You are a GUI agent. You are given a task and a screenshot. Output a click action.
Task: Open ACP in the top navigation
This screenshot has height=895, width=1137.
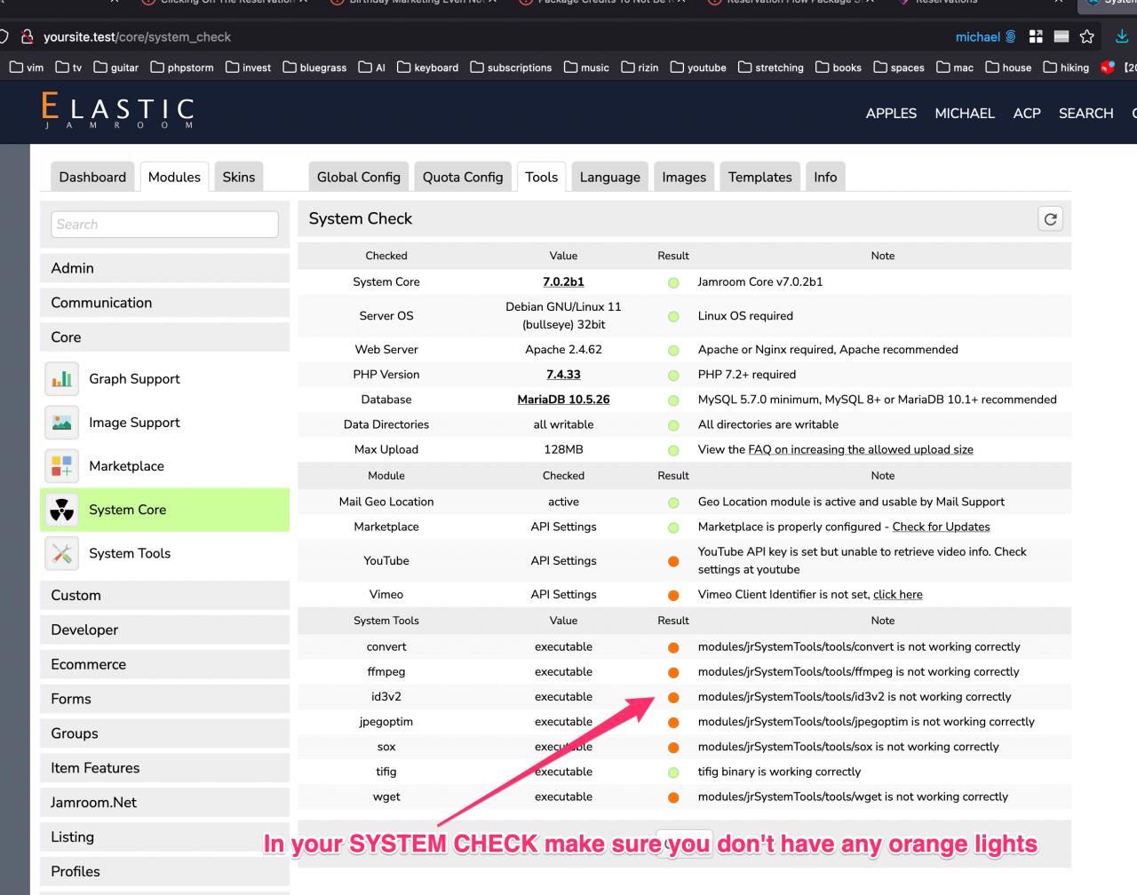(x=1026, y=114)
